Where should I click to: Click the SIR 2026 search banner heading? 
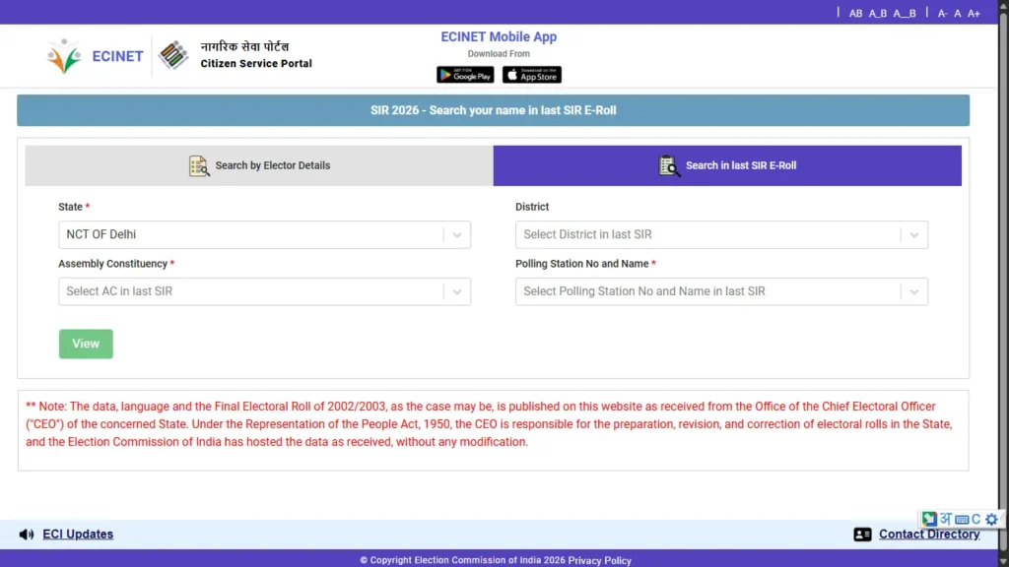point(494,110)
